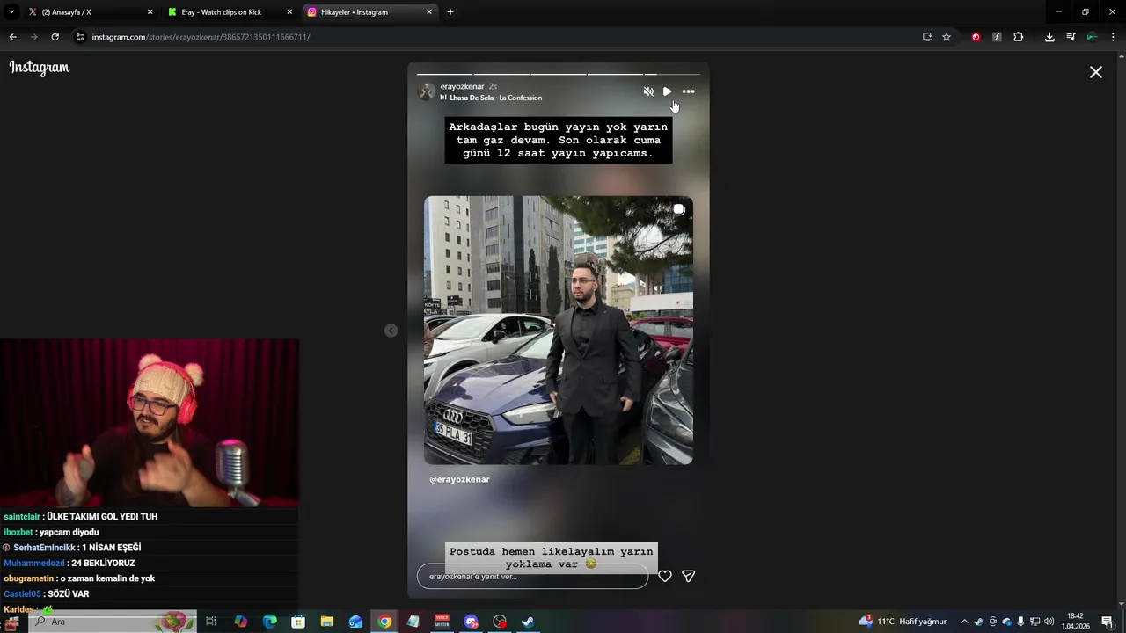Viewport: 1126px width, 633px height.
Task: Click Castiel05's SÖZÜ VAR message
Action: tap(47, 594)
